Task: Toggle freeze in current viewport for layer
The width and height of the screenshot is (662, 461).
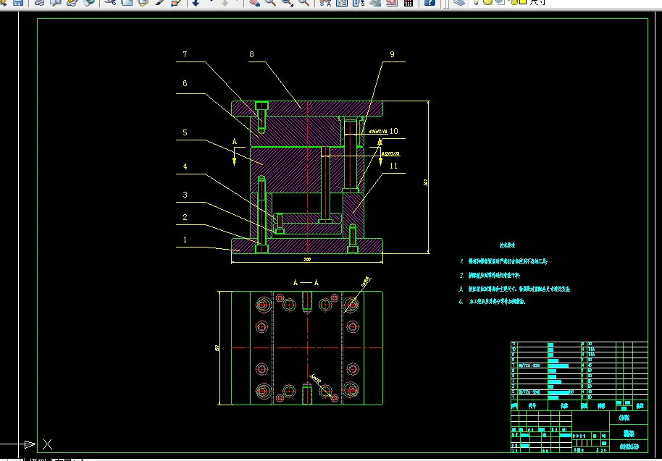Action: click(500, 1)
